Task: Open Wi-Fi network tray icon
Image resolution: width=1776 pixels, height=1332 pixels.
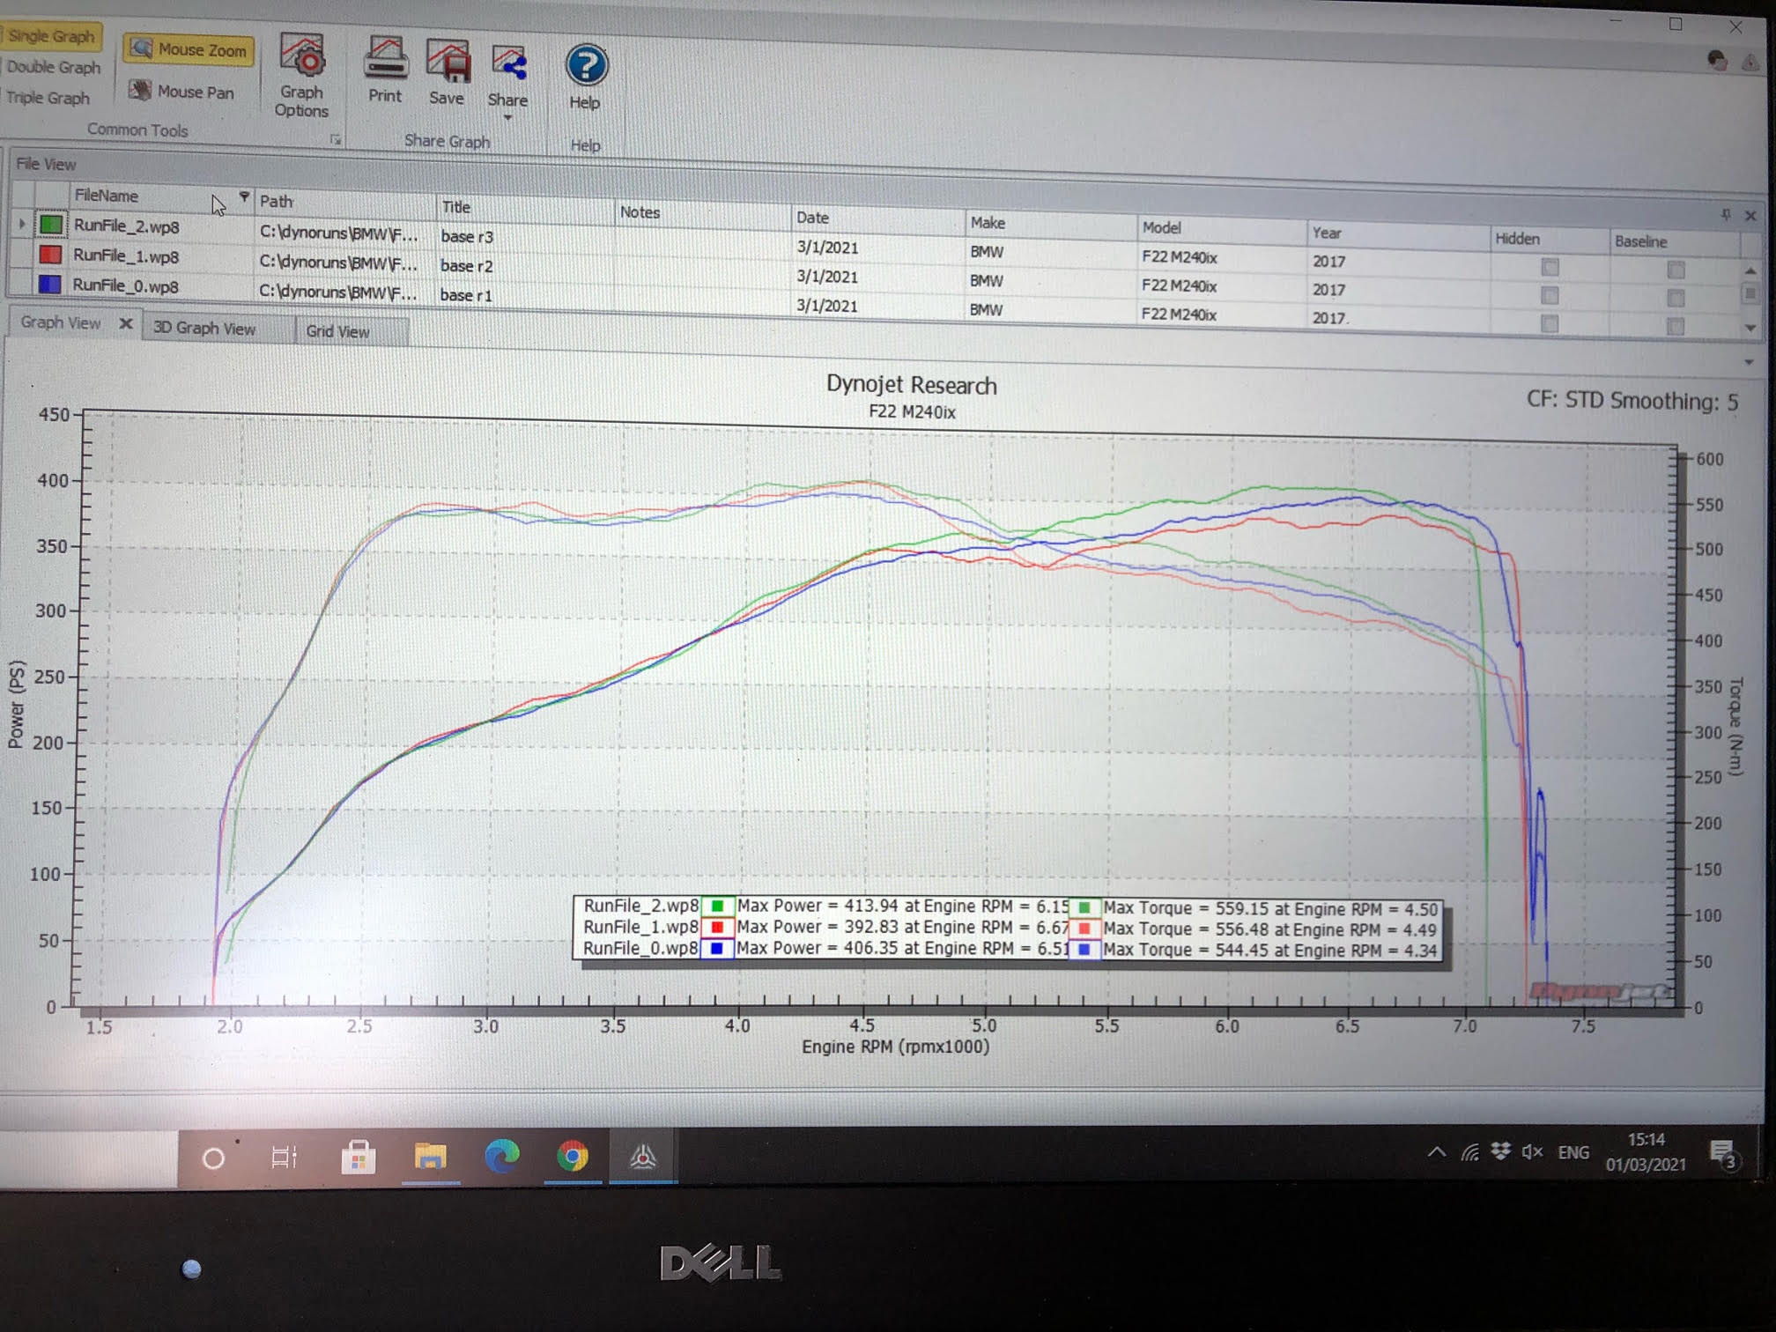Action: point(1469,1152)
